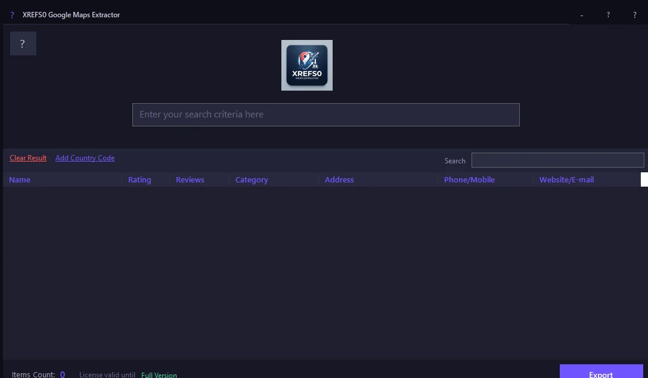Screen dimensions: 648x378
Task: Click inside the results Search filter box
Action: (557, 160)
